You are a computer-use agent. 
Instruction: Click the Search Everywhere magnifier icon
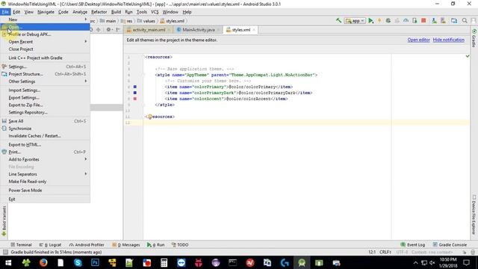click(465, 20)
